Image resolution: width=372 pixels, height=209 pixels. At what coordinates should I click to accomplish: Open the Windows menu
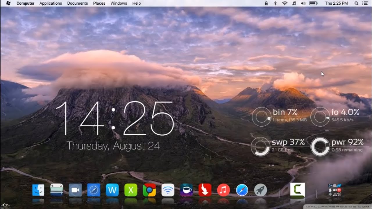click(x=119, y=3)
